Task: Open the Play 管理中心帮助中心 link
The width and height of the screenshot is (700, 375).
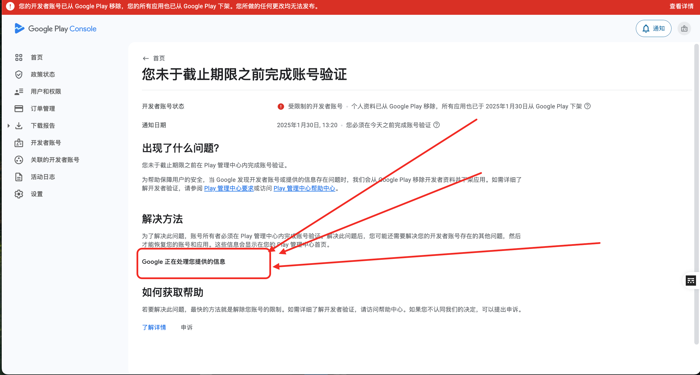Action: (304, 188)
